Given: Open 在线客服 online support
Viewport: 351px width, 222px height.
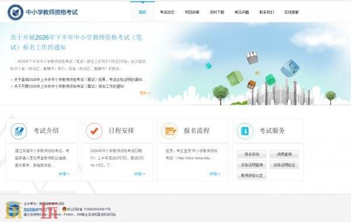Looking at the screenshot, I should coord(291,12).
